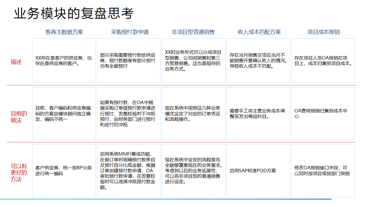Click the cell starting 现在系统中按照这几种业务模式
Screen dimensions: 368x207
tap(193, 114)
